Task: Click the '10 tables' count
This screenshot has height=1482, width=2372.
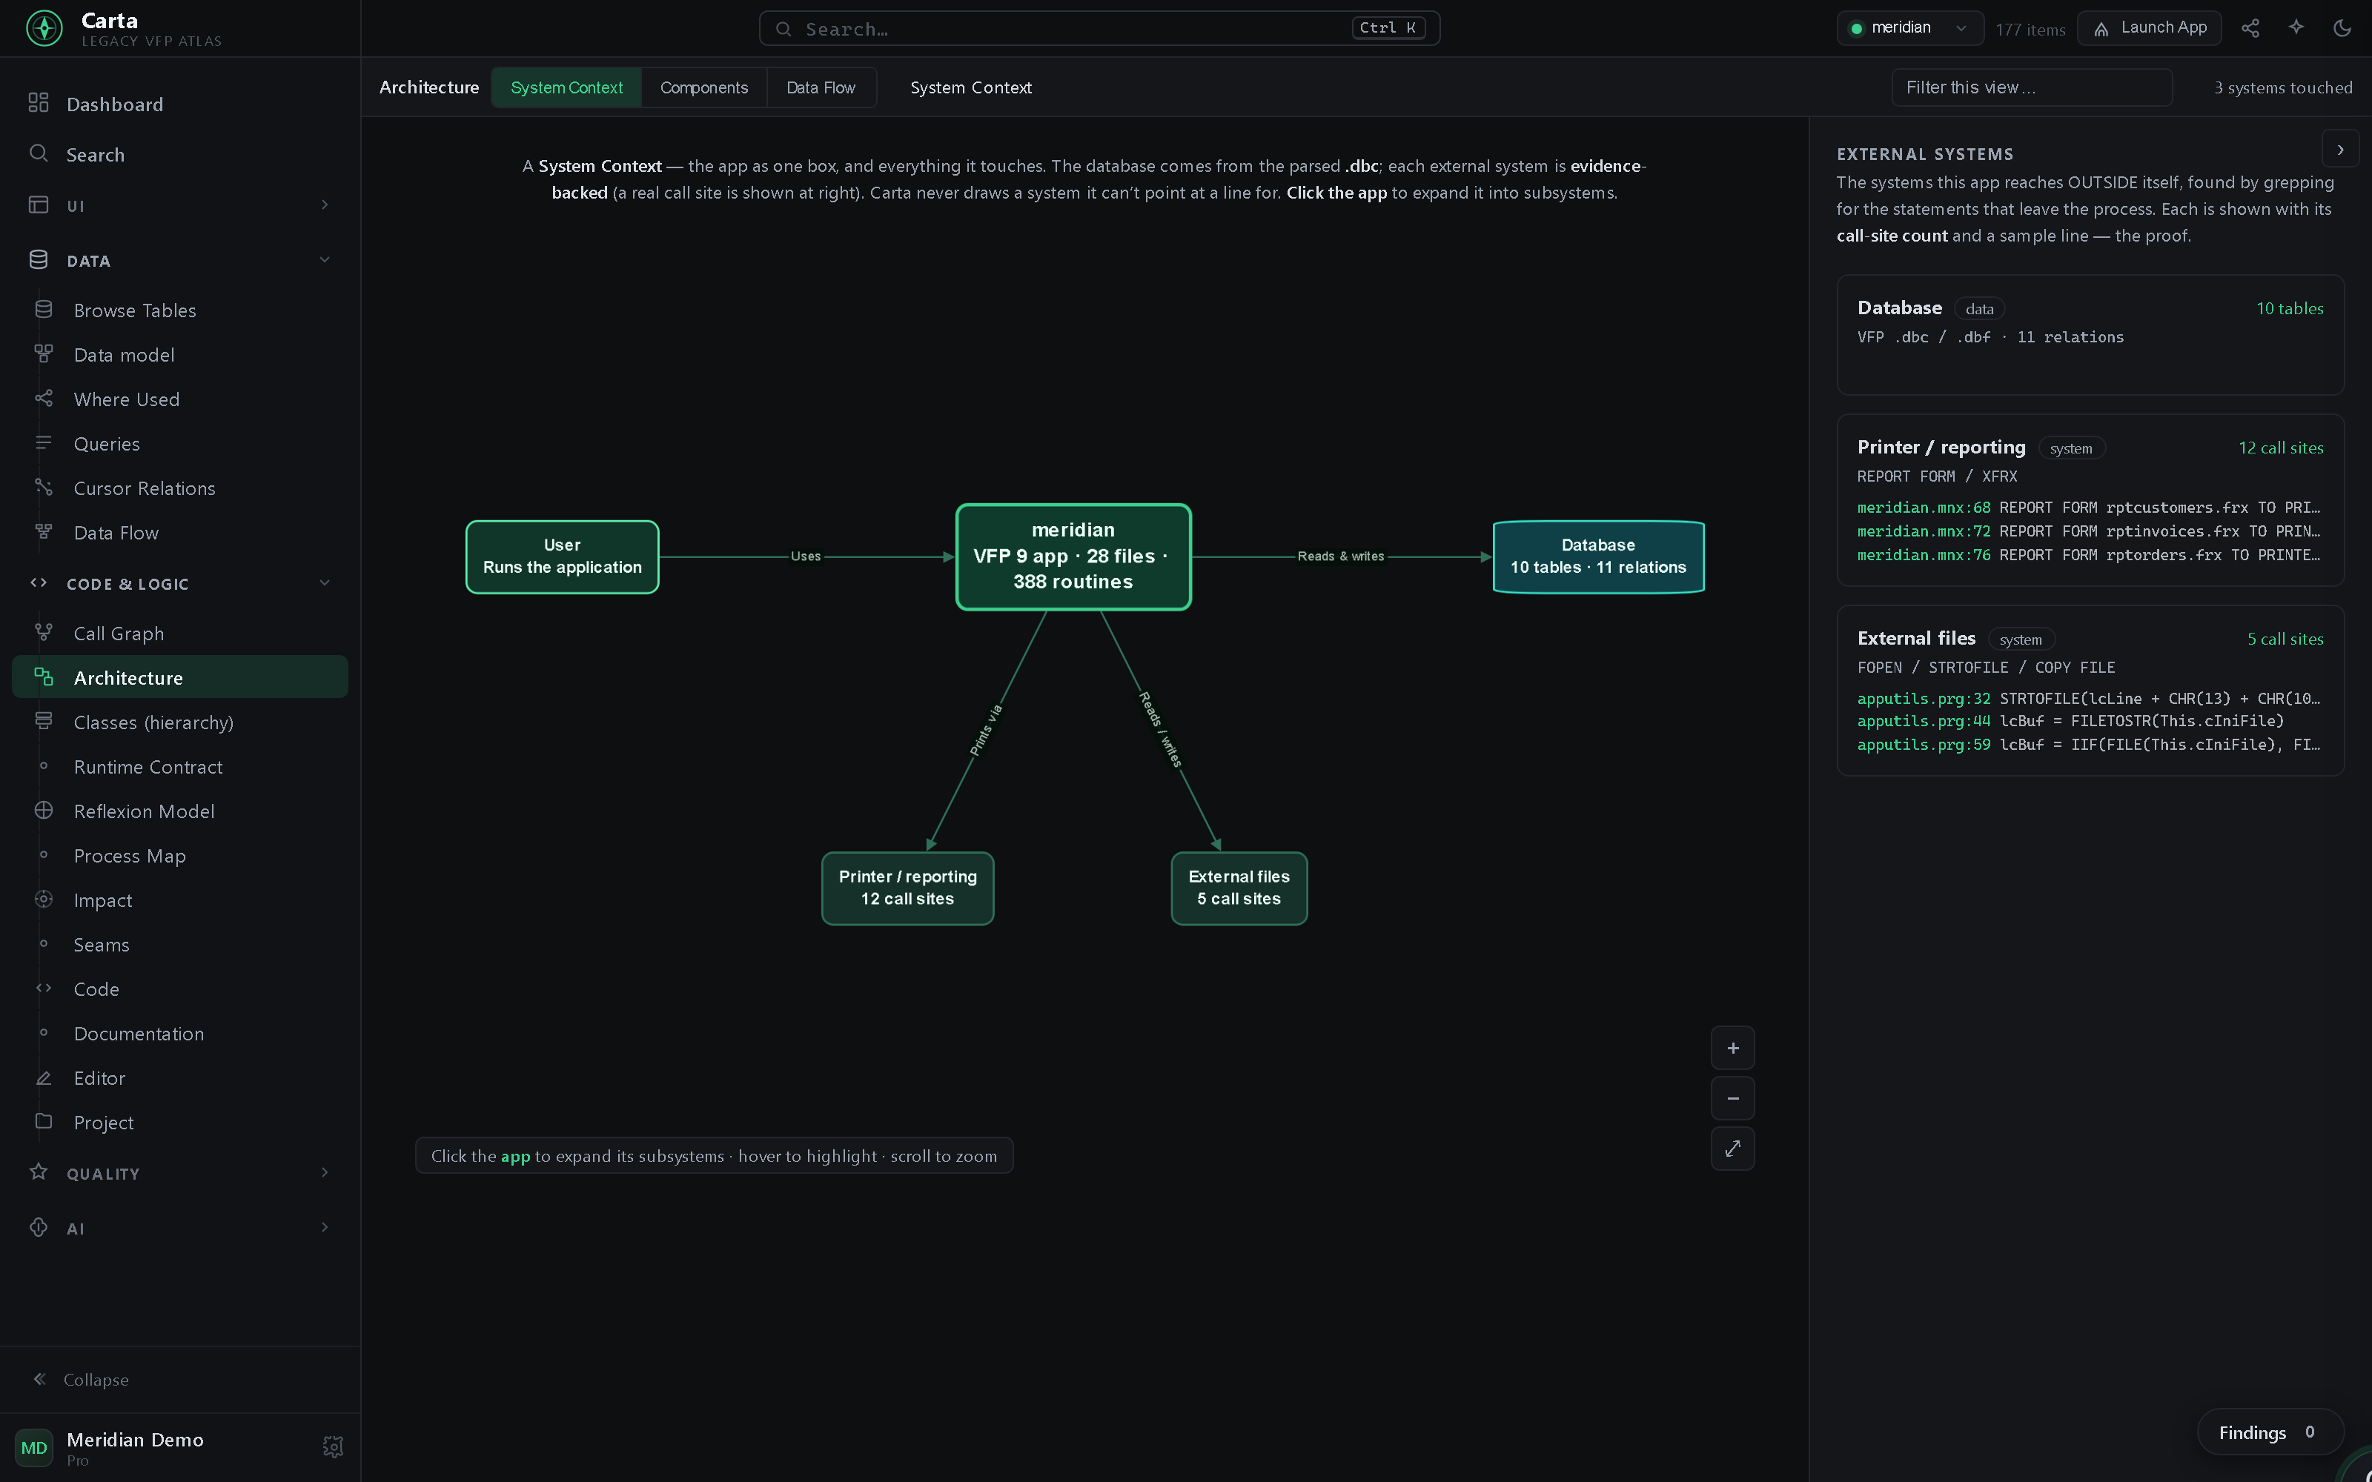Action: point(2290,309)
